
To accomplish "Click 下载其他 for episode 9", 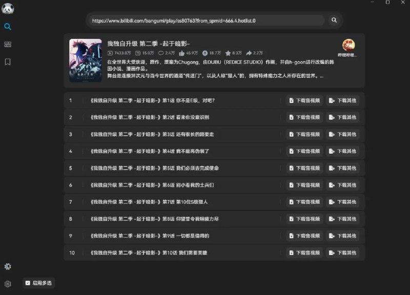I will coord(342,236).
